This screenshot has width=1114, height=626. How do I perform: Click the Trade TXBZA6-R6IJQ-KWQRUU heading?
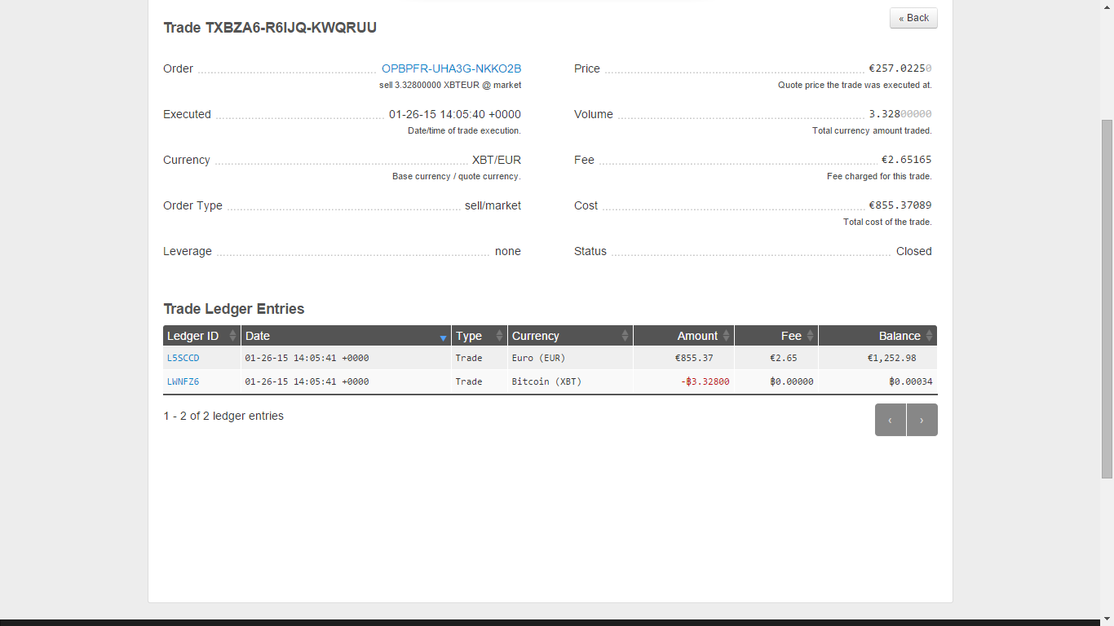[x=270, y=28]
